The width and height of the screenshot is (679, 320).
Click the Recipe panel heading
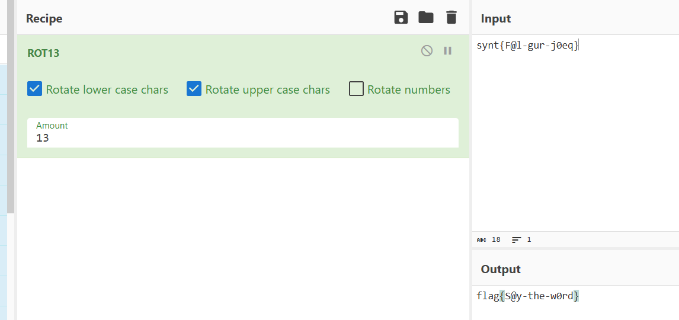(44, 18)
